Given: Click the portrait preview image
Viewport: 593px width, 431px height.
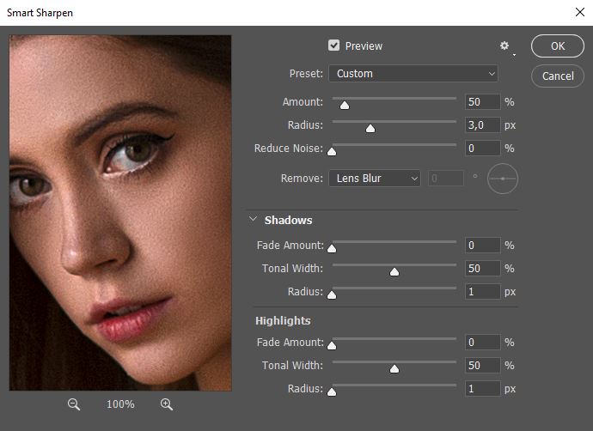Looking at the screenshot, I should tap(120, 213).
